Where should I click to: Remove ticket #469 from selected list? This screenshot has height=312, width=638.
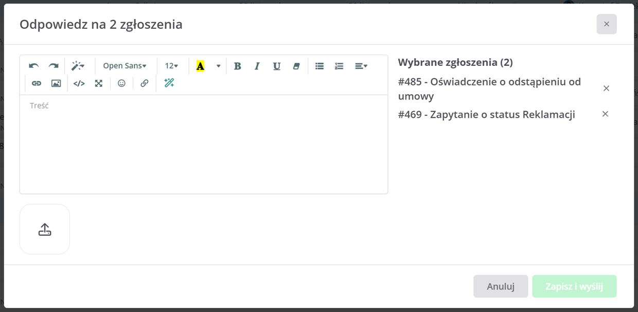click(605, 114)
